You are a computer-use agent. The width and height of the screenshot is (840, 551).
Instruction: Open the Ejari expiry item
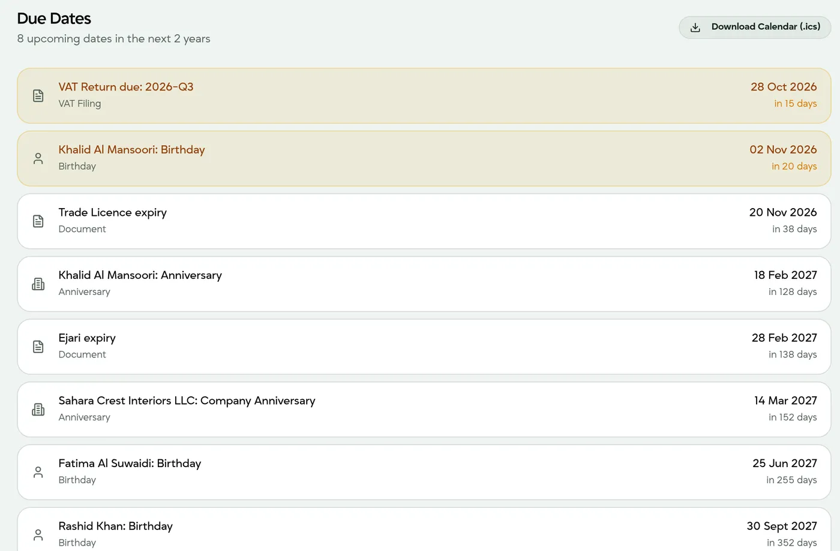pos(87,338)
